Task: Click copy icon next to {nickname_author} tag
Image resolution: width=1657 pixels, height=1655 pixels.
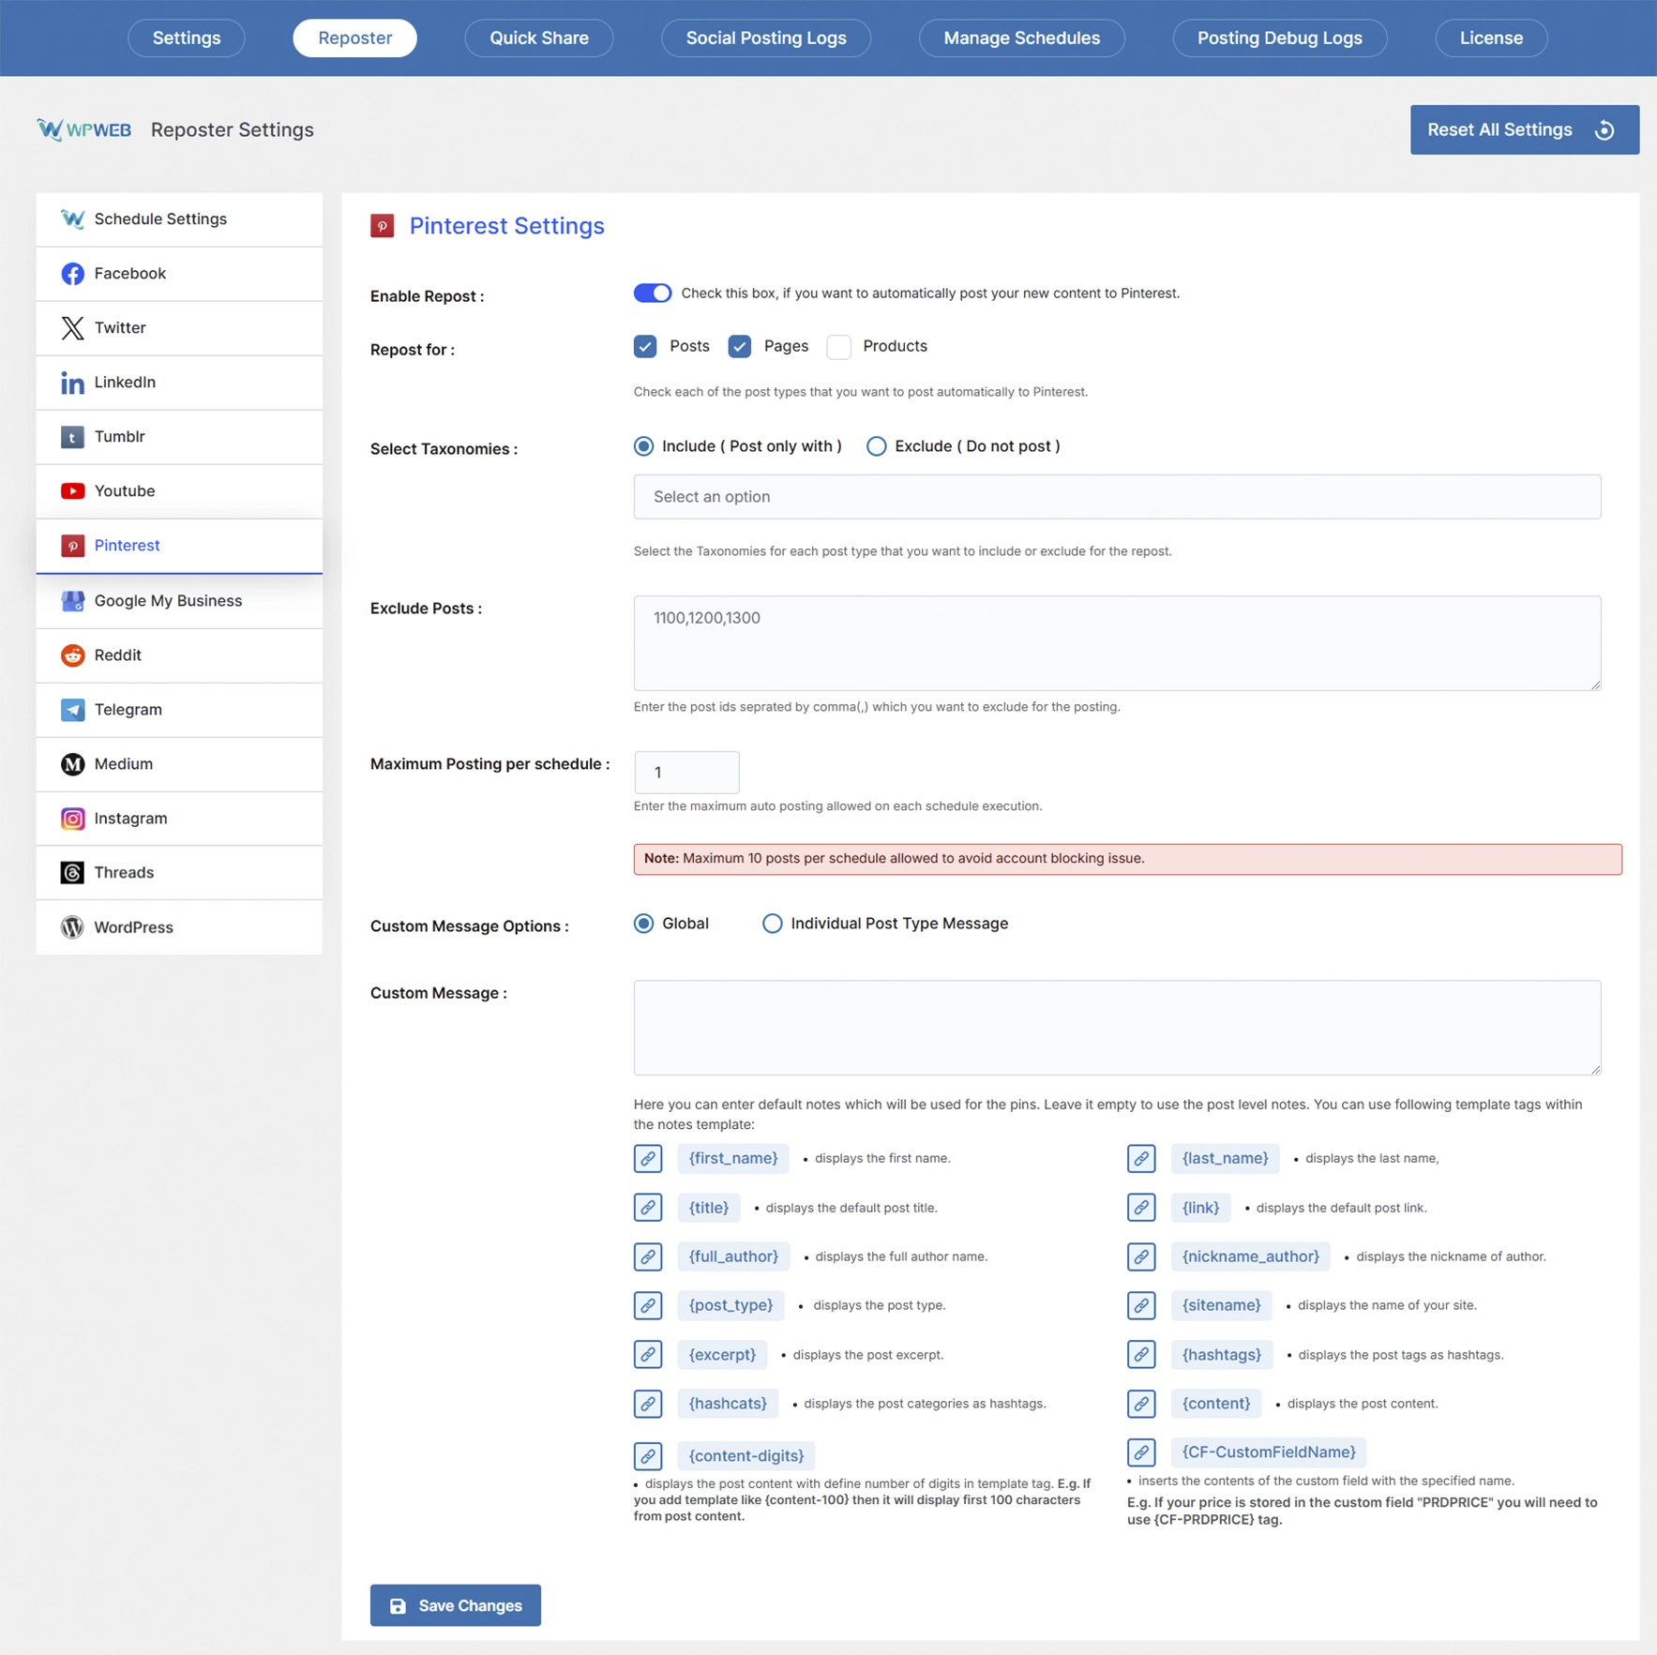Action: point(1141,1256)
